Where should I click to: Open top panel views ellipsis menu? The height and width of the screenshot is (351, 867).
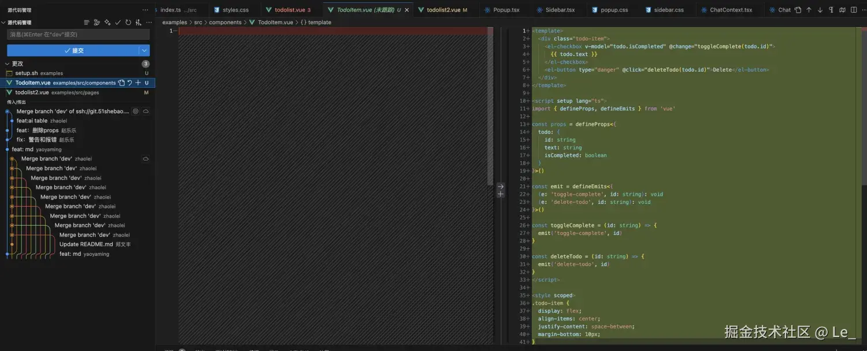point(146,10)
